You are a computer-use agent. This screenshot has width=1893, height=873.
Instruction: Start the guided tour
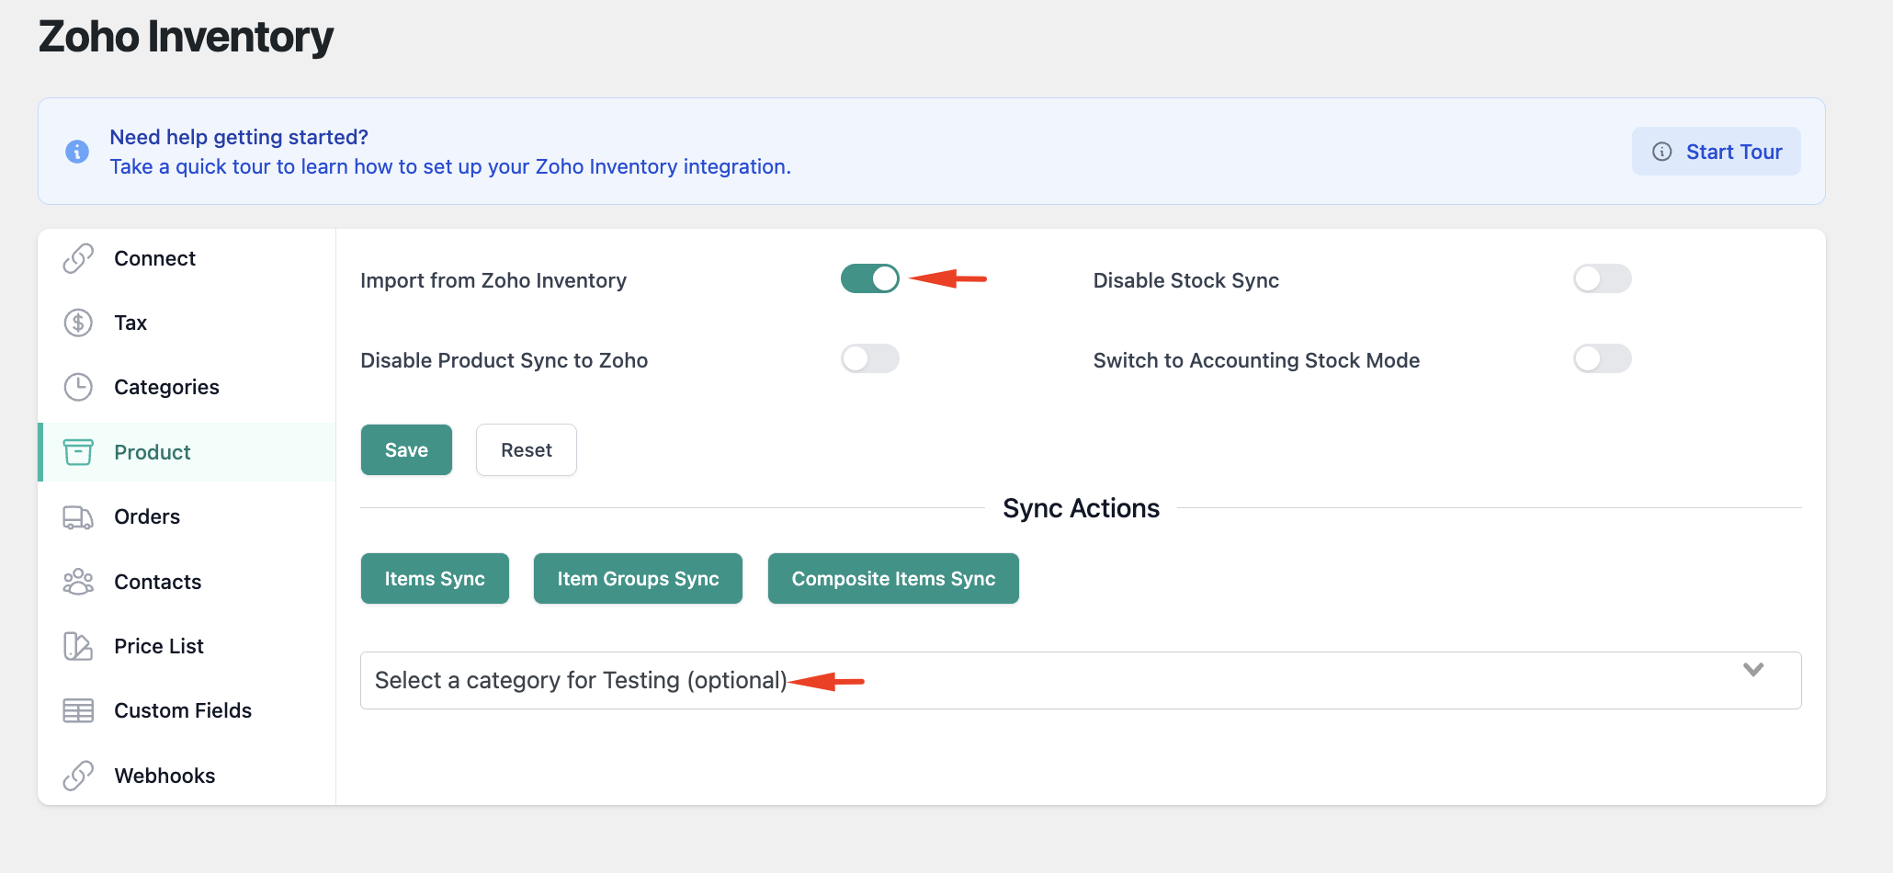(x=1716, y=152)
